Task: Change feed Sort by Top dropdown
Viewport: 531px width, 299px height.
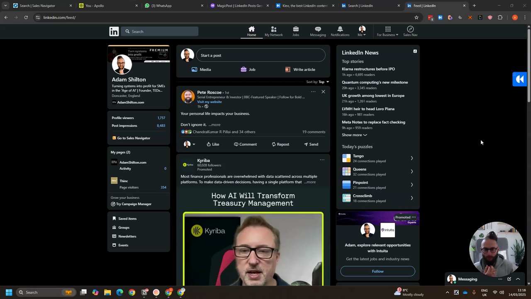Action: pyautogui.click(x=318, y=82)
